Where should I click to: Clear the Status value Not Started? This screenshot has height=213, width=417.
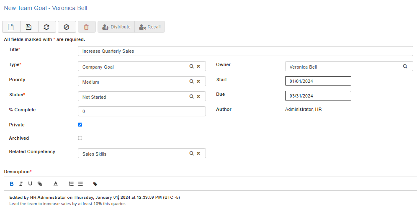(198, 97)
